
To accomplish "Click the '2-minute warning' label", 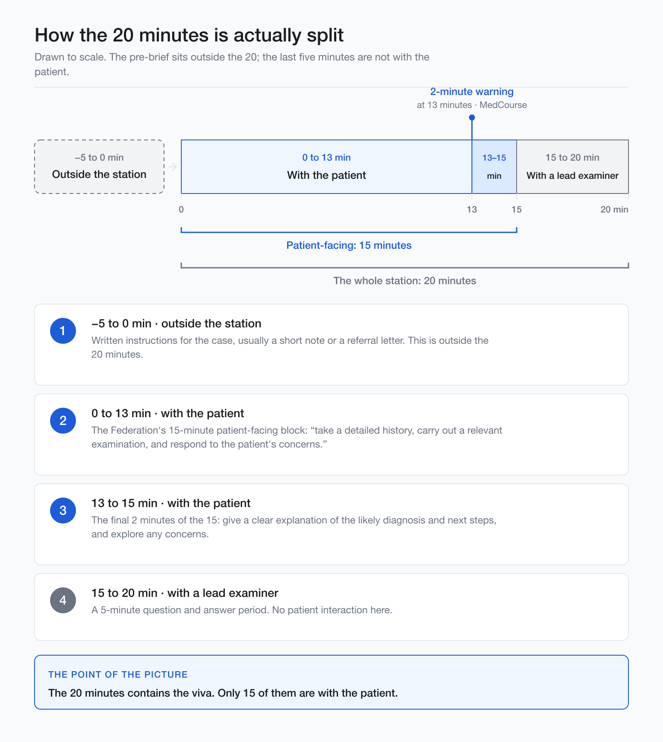I will point(472,92).
